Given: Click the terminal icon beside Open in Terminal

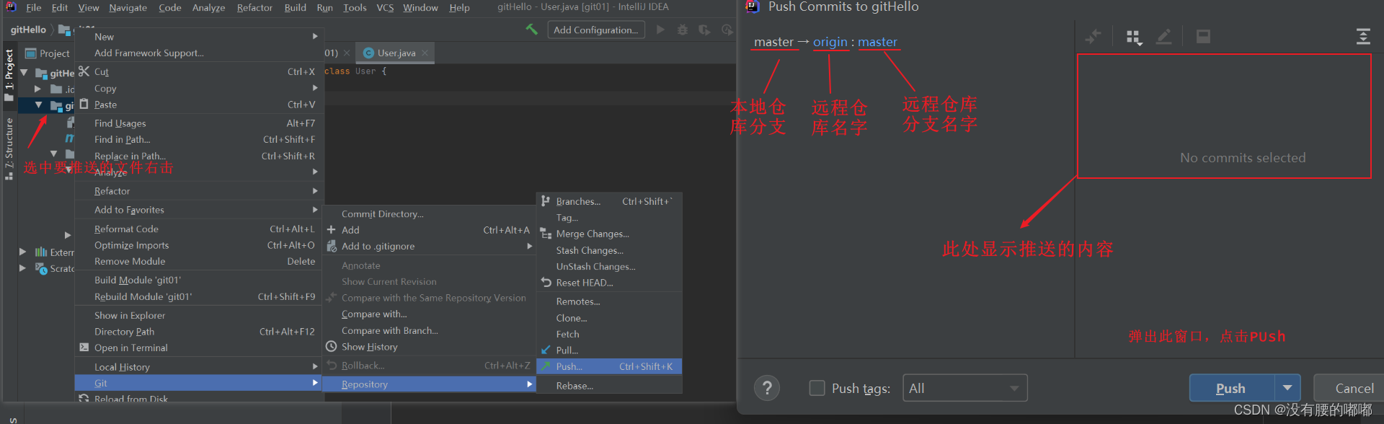Looking at the screenshot, I should coord(84,348).
